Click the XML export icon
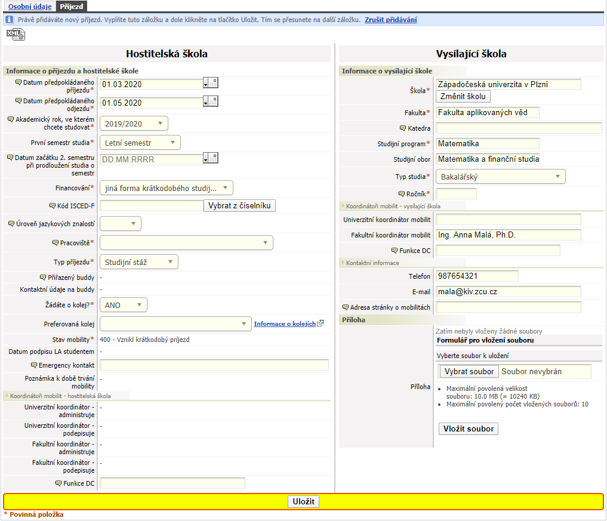607x521 pixels. [16, 35]
